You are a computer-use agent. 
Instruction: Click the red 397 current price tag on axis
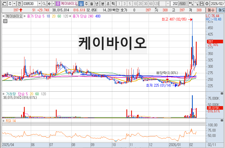click(215, 41)
